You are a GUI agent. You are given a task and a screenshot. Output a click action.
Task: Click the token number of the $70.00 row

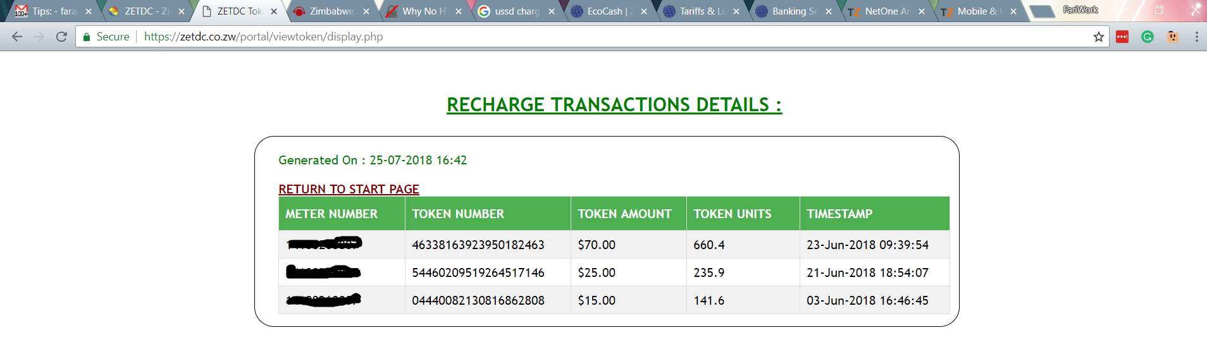click(478, 245)
